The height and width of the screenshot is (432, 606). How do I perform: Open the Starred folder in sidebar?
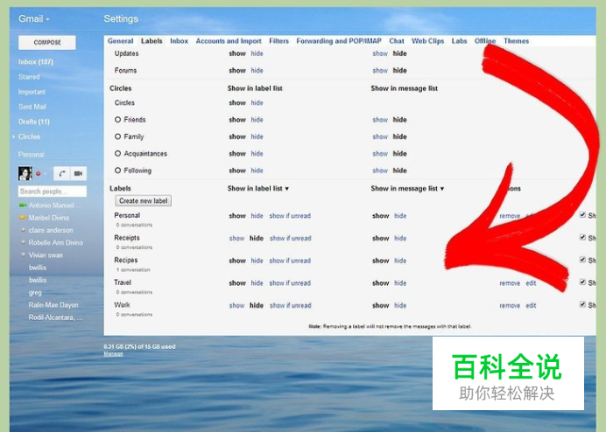tap(29, 77)
